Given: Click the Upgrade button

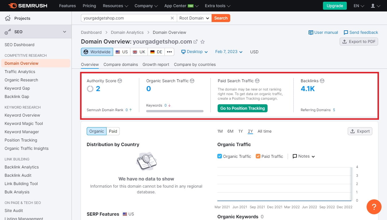Looking at the screenshot, I should pyautogui.click(x=335, y=6).
